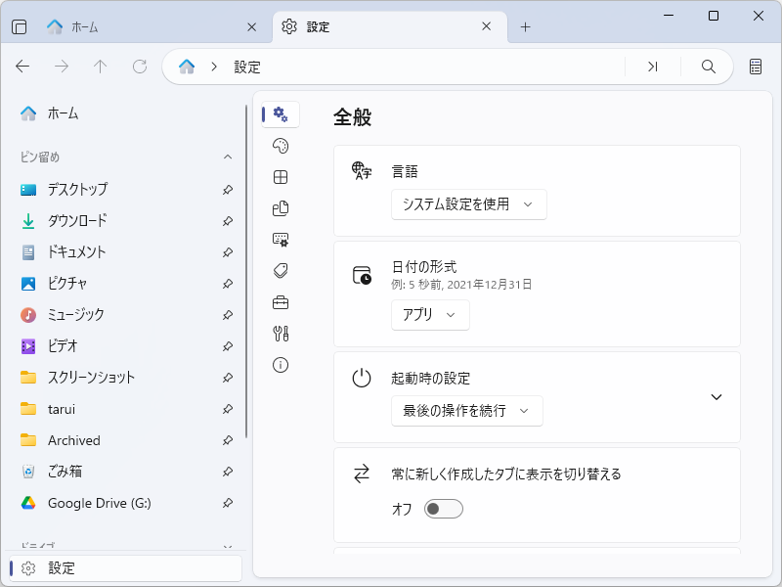Open 設定 at the sidebar bottom
This screenshot has width=782, height=587.
[126, 567]
